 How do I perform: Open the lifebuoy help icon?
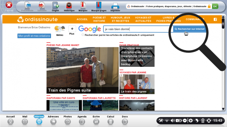click(209, 120)
